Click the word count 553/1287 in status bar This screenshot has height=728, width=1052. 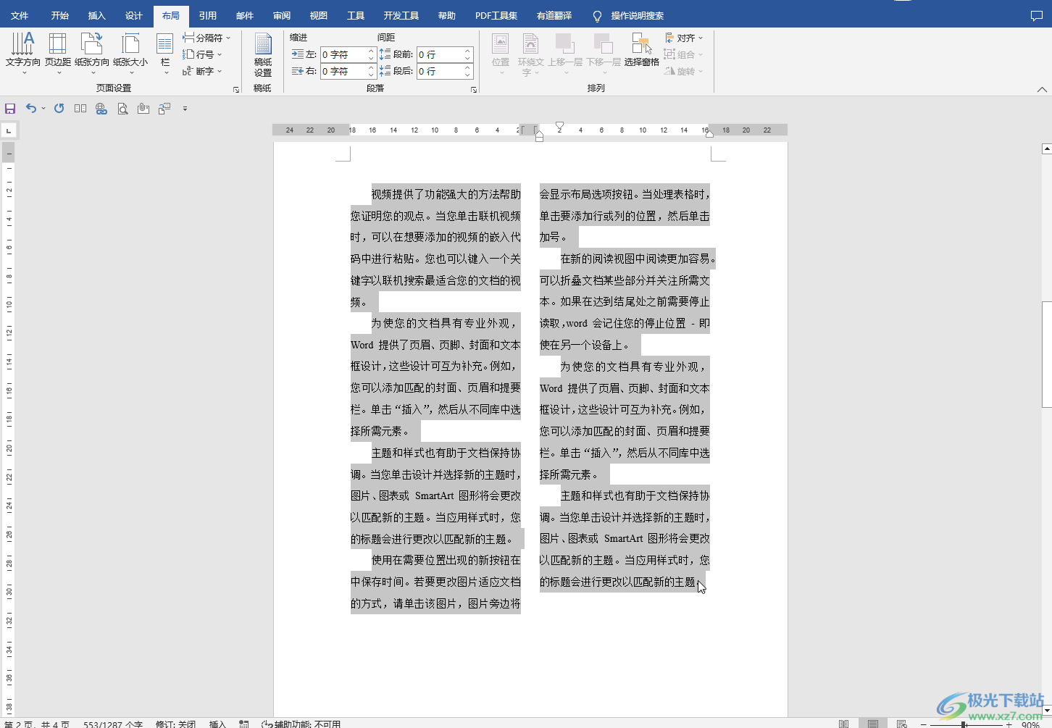(112, 724)
